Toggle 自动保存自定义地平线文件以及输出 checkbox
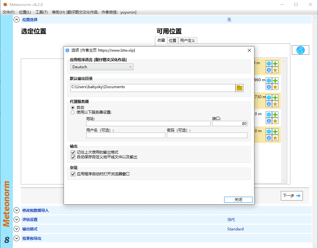Viewport: 318px width, 248px height. [73, 157]
